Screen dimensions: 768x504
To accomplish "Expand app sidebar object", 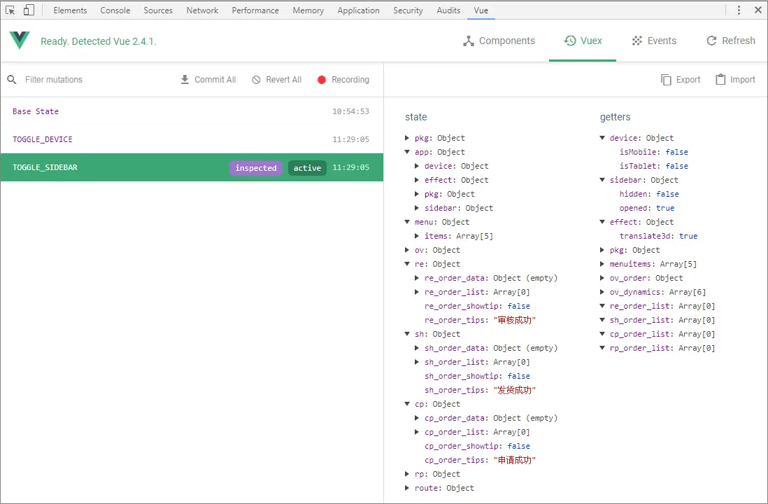I will point(417,208).
